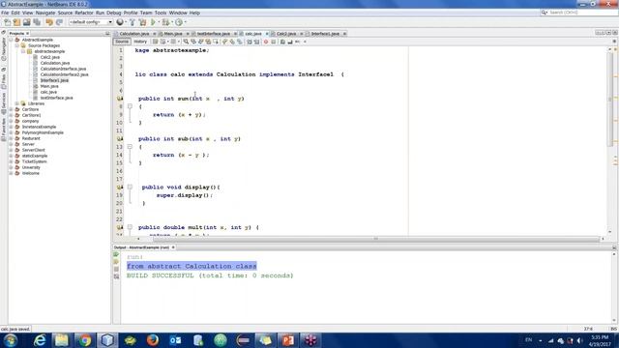The width and height of the screenshot is (619, 348).
Task: Open the Debug Project dropdown arrow
Action: click(172, 22)
